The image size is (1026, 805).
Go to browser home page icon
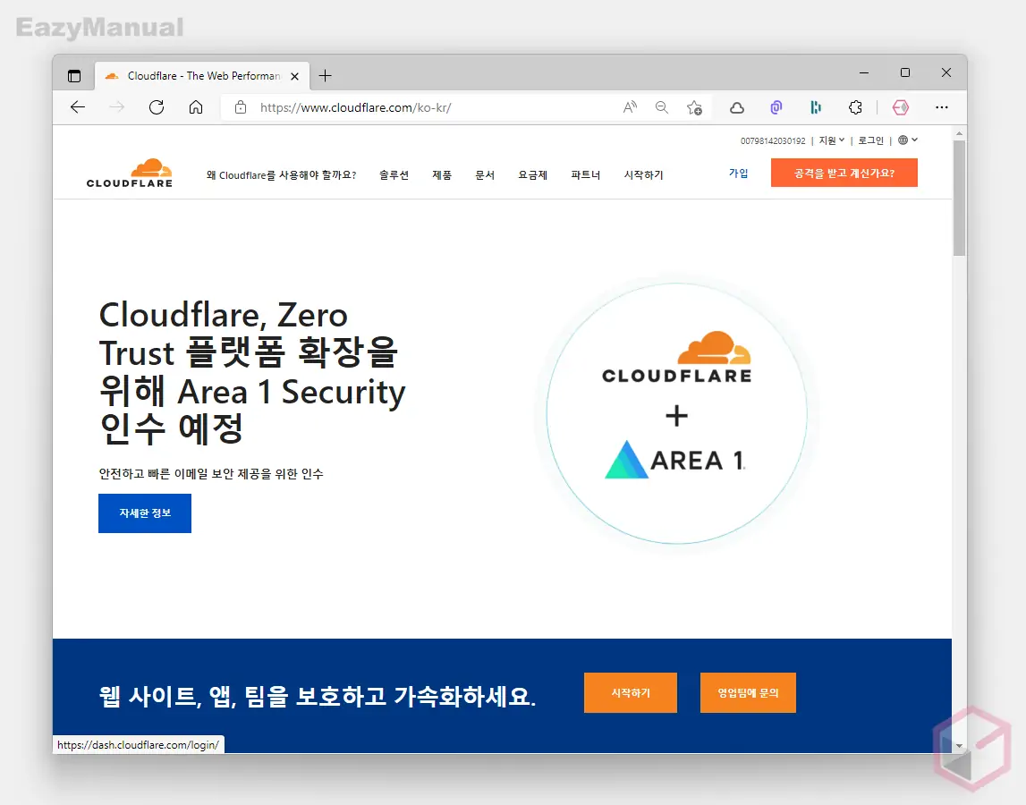196,107
